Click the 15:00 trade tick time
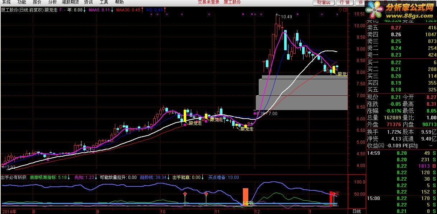Viewport: 437px width, 214px height. click(x=373, y=199)
